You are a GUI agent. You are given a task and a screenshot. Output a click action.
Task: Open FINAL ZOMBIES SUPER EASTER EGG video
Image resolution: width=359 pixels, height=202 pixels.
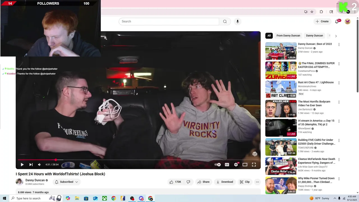[x=281, y=70]
